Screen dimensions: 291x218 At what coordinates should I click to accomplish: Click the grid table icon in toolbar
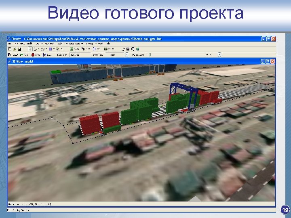[128, 49]
